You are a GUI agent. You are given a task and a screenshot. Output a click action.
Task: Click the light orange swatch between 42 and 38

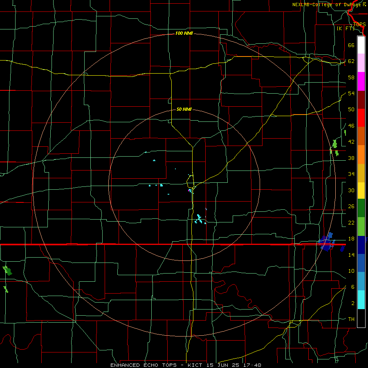tap(361, 155)
